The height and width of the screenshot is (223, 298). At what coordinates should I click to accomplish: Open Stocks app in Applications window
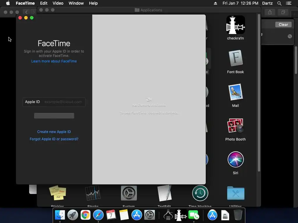coord(93,193)
